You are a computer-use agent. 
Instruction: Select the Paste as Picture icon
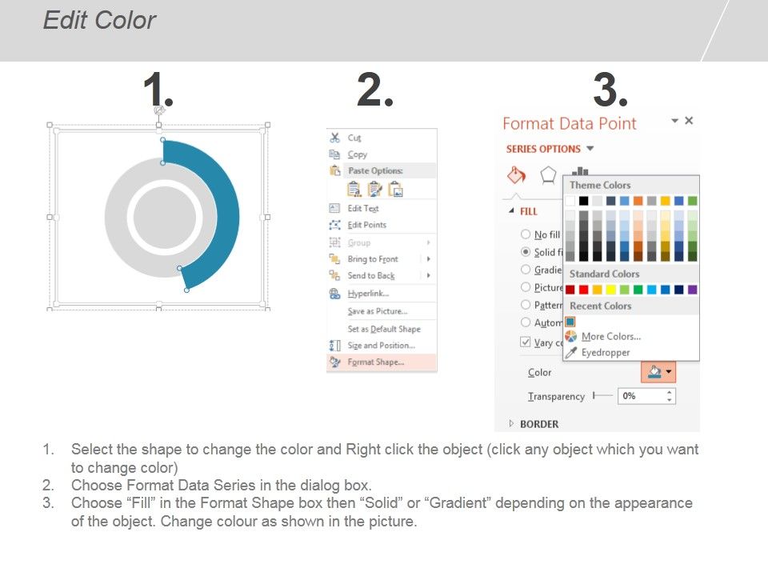coord(395,189)
